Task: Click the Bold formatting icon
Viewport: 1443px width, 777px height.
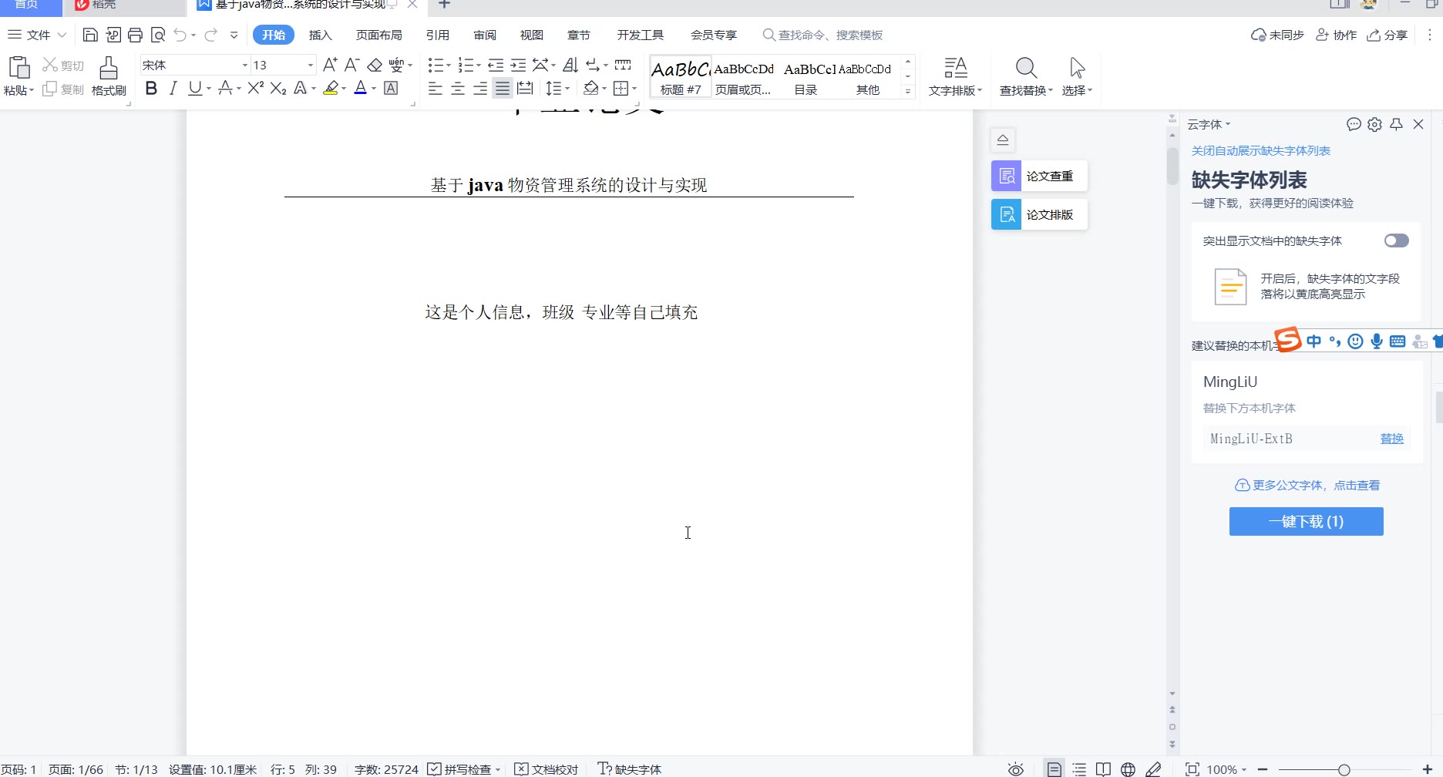Action: (x=151, y=89)
